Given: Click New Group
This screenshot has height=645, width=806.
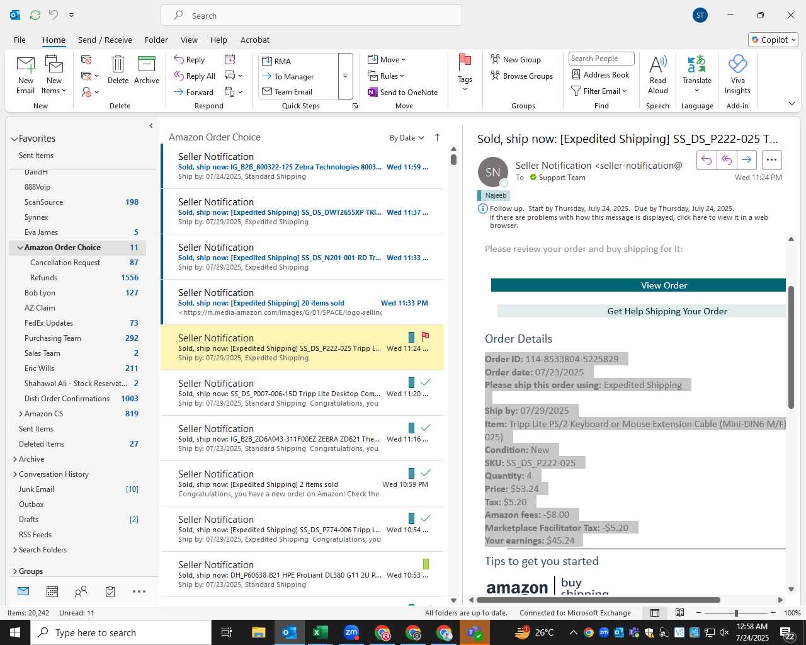Looking at the screenshot, I should [516, 60].
